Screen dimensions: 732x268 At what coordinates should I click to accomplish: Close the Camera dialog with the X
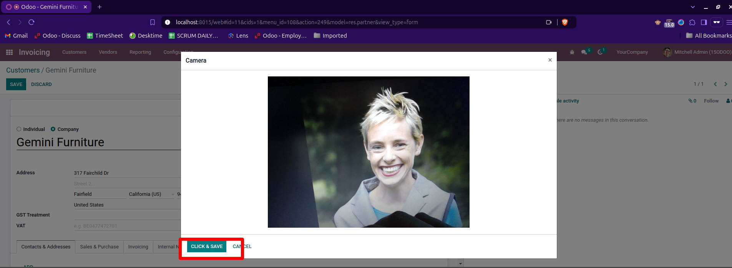[x=550, y=60]
